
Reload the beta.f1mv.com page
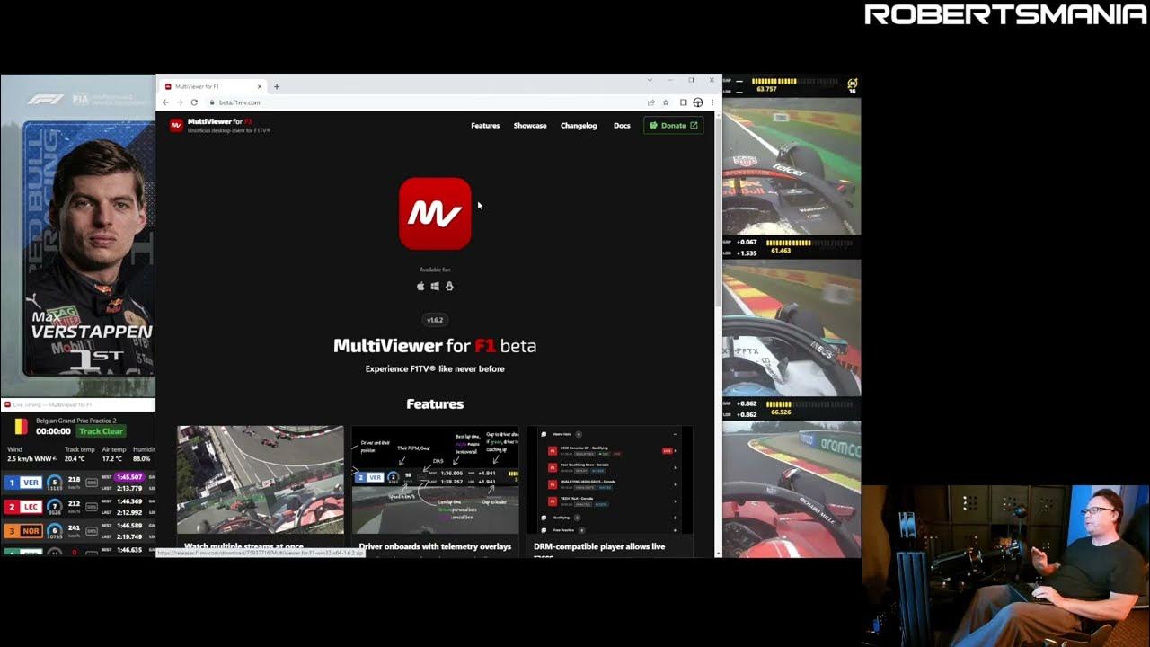pos(193,102)
